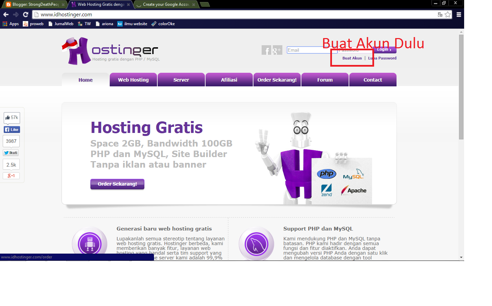
Task: Click the Twitter Ikuti button
Action: pyautogui.click(x=11, y=153)
